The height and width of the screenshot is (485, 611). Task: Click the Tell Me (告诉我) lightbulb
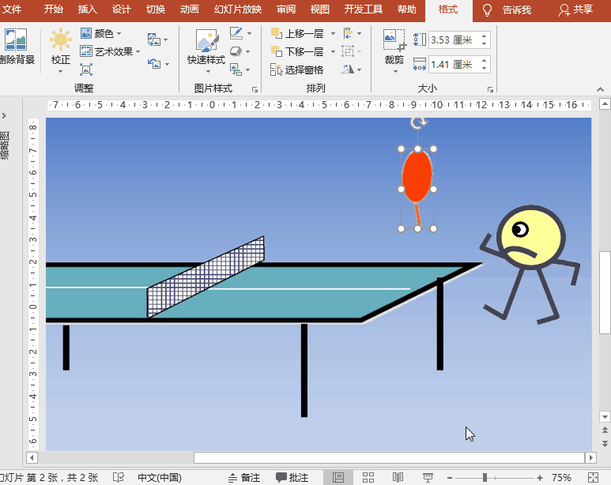pyautogui.click(x=487, y=10)
